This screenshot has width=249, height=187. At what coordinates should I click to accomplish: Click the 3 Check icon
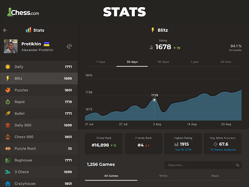(x=8, y=172)
